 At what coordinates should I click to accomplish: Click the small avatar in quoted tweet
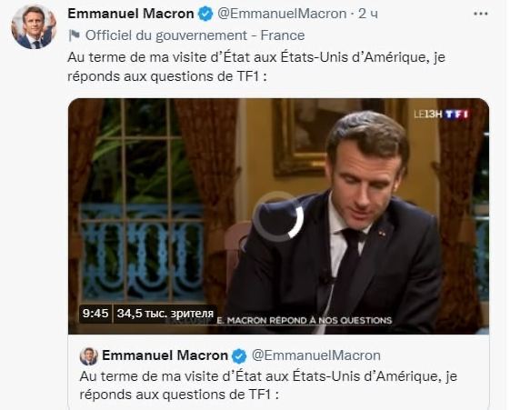[x=88, y=356]
